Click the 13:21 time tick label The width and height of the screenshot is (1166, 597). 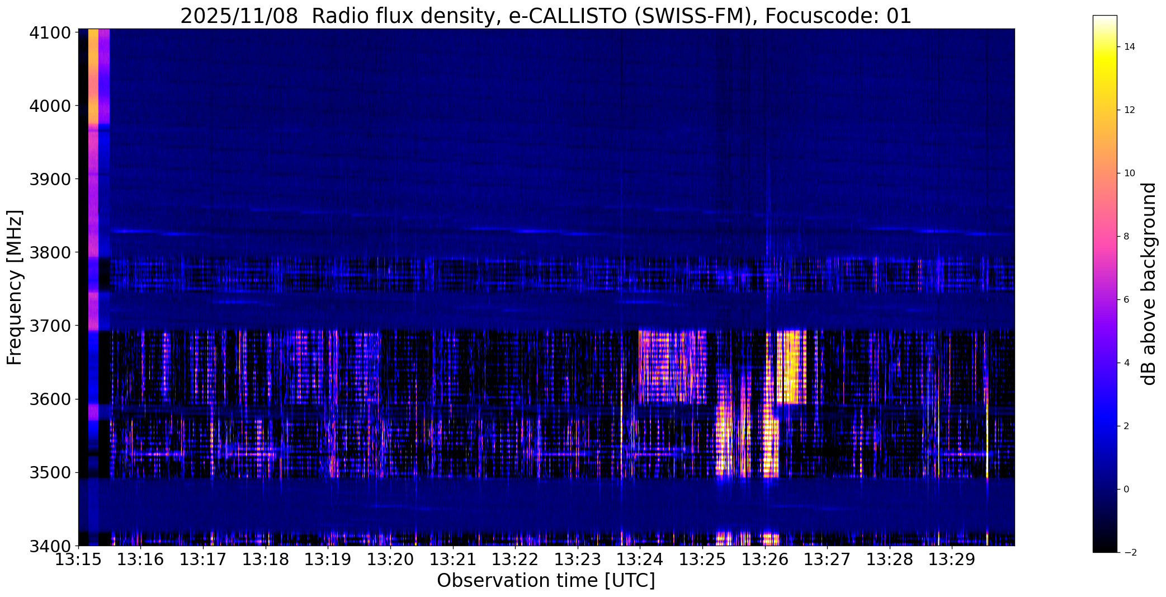pyautogui.click(x=453, y=560)
